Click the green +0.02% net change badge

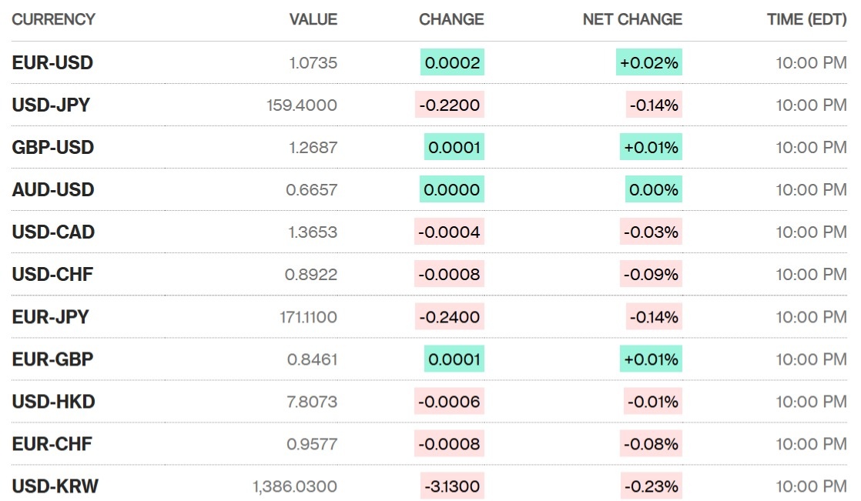(x=649, y=63)
